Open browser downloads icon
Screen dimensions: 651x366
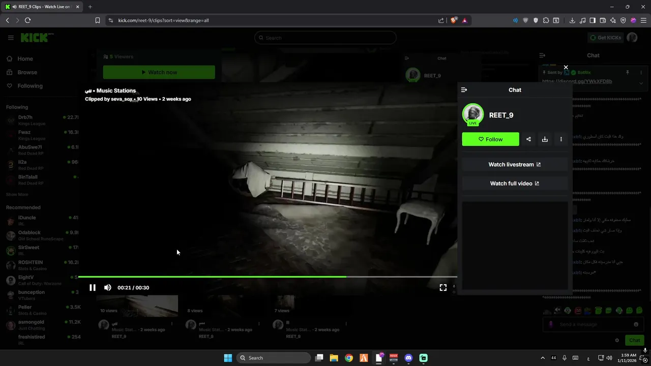[572, 20]
